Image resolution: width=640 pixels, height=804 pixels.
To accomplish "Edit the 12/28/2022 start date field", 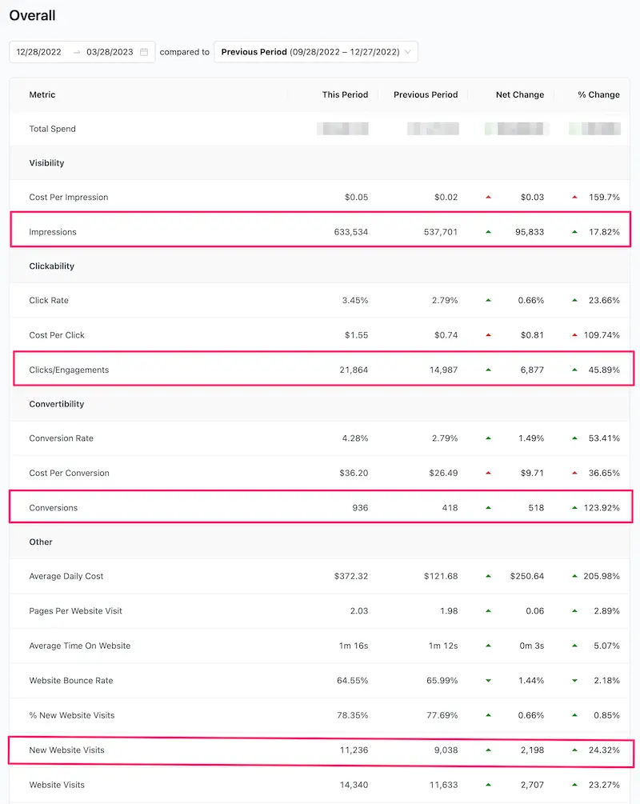I will point(38,52).
